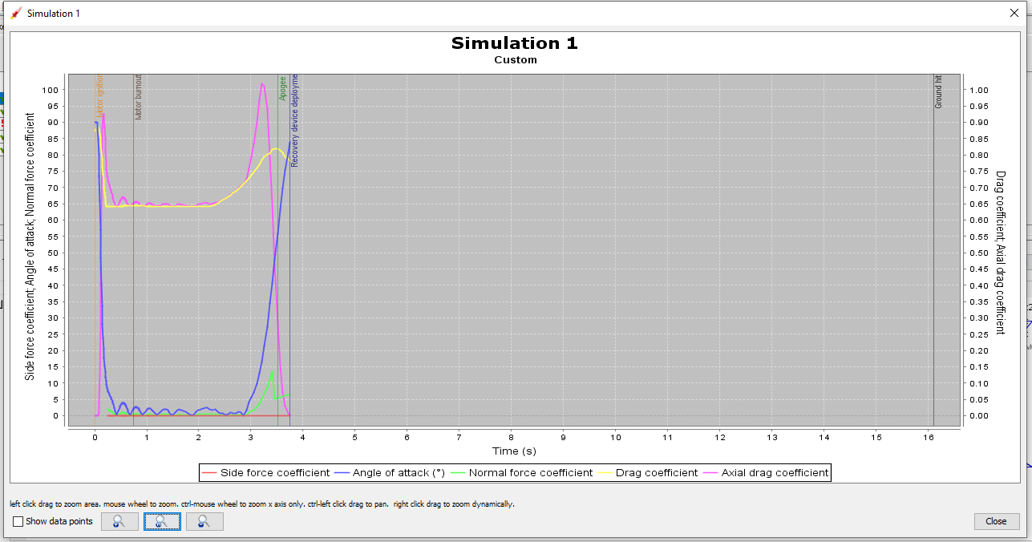This screenshot has height=542, width=1032.
Task: Click the Time (s) axis label
Action: pyautogui.click(x=514, y=451)
